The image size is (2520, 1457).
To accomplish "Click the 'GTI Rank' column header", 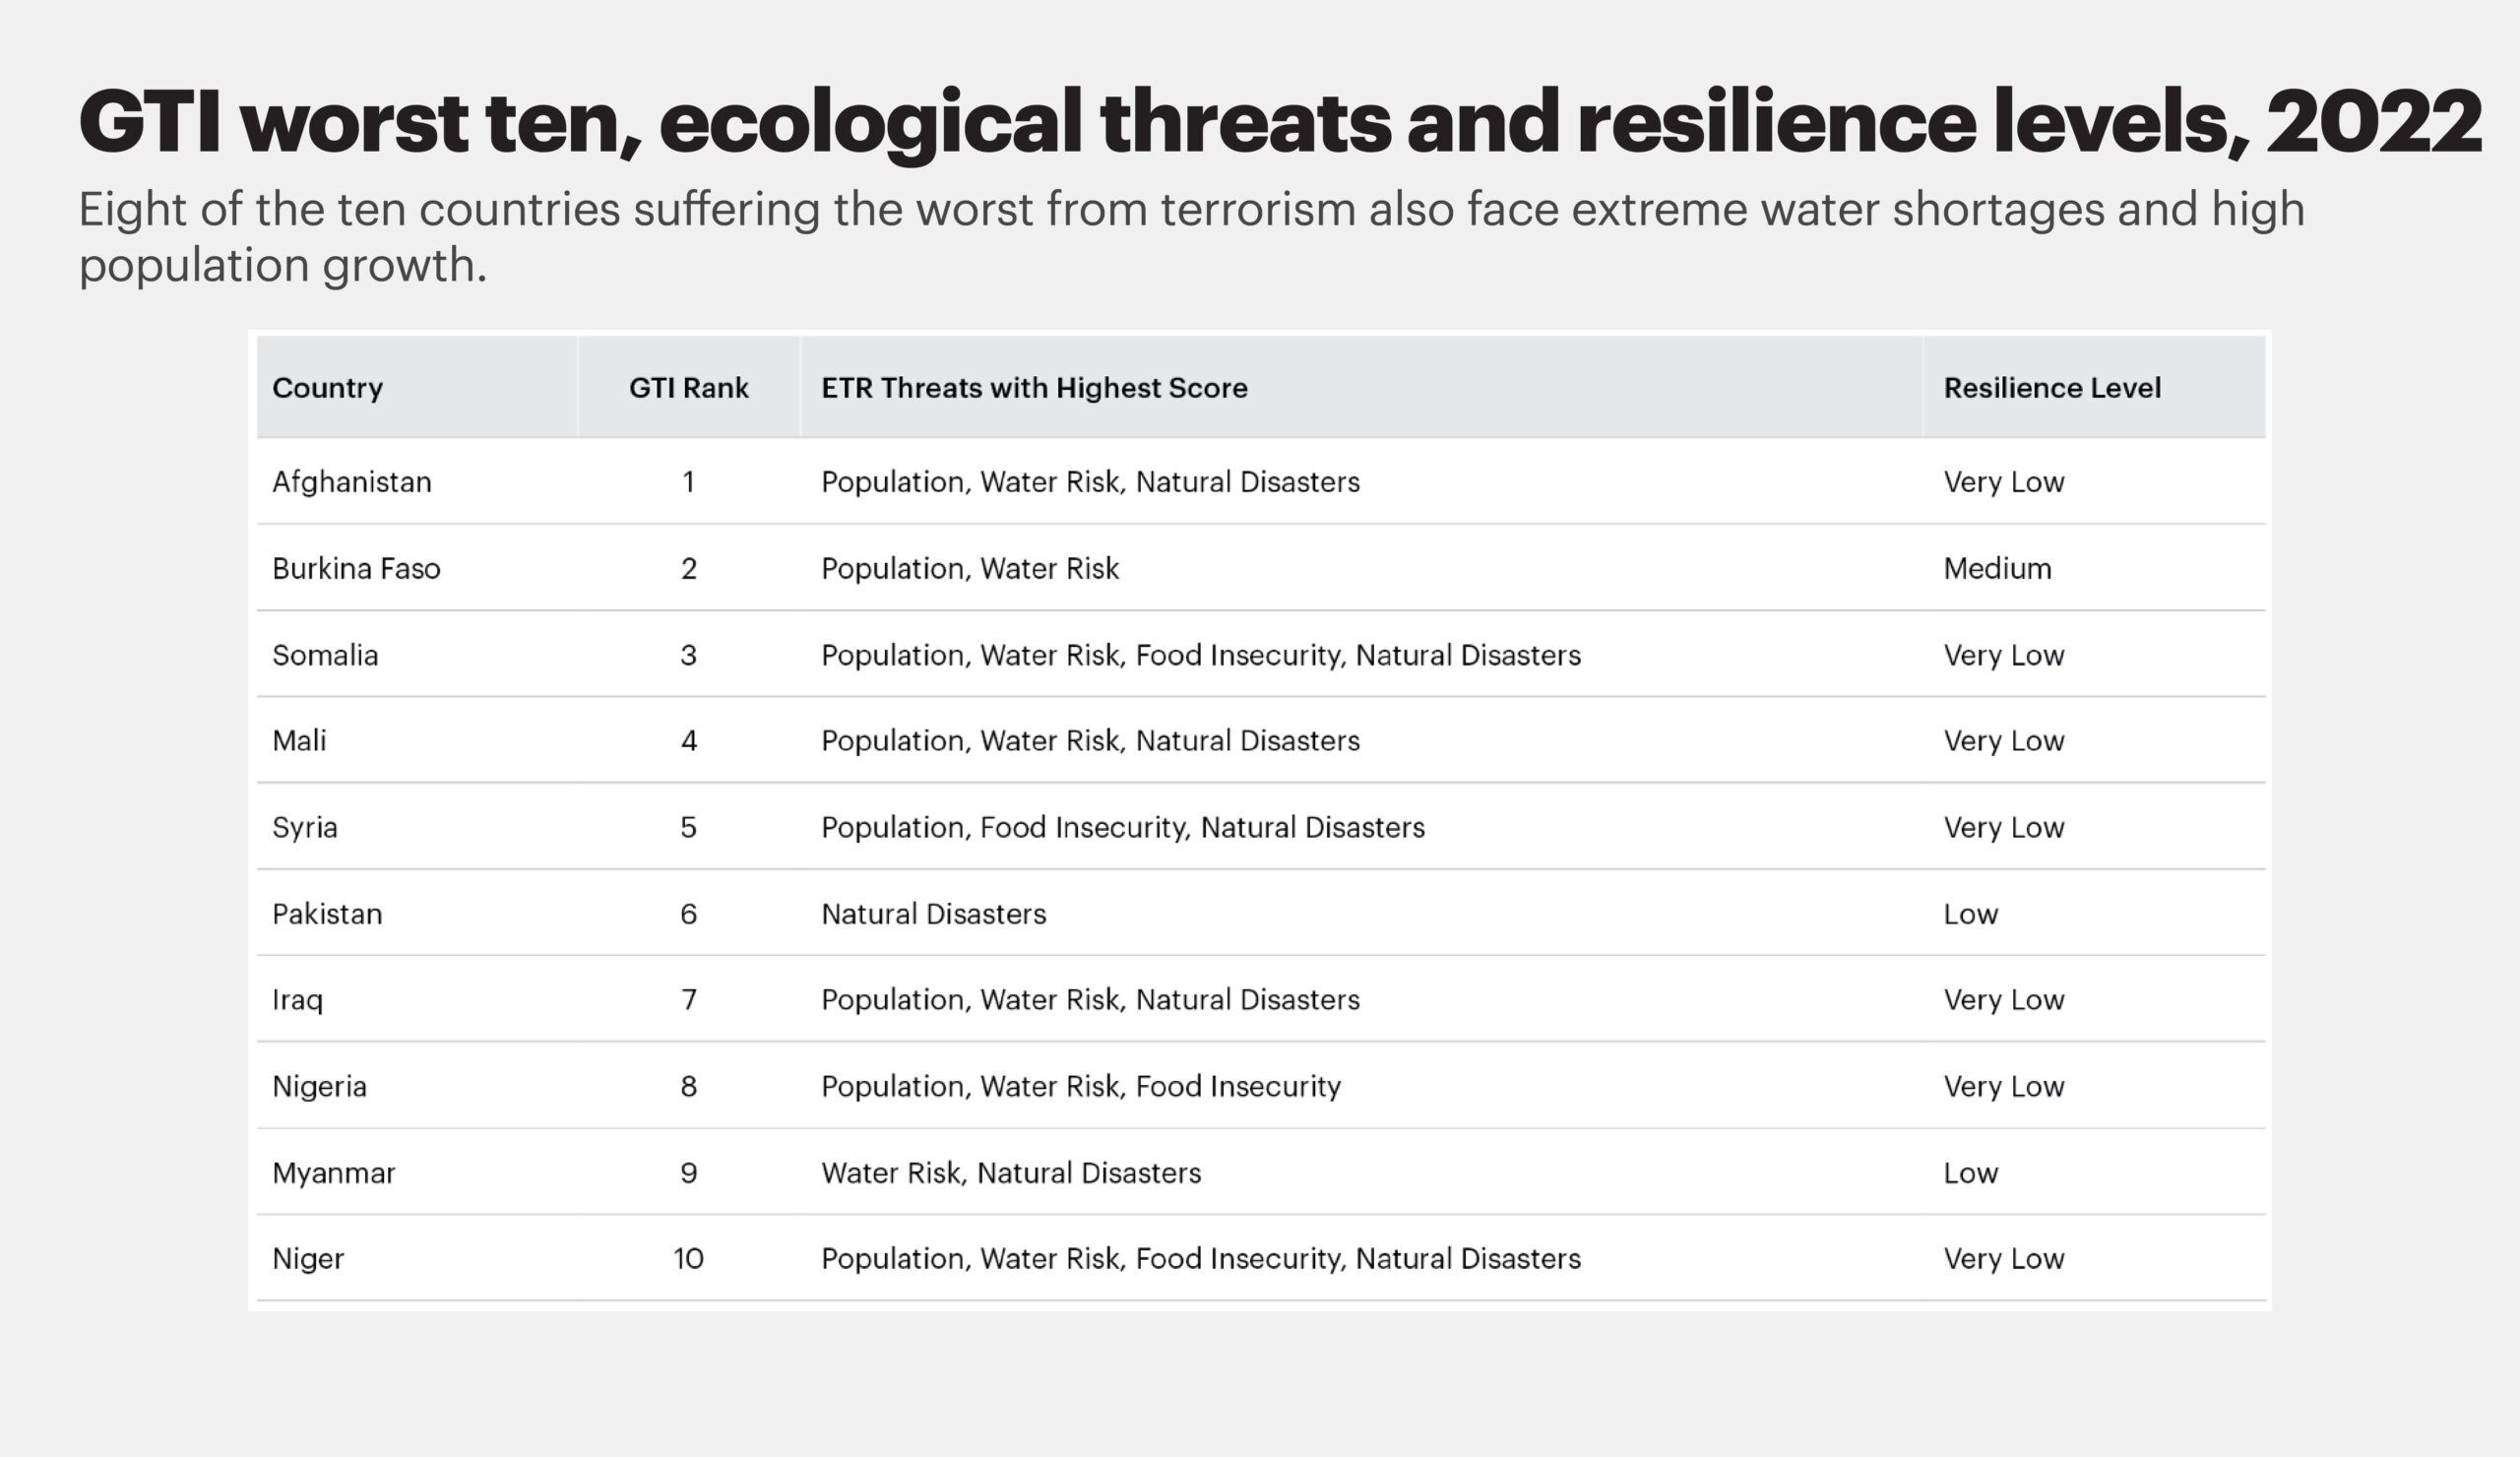I will point(688,388).
